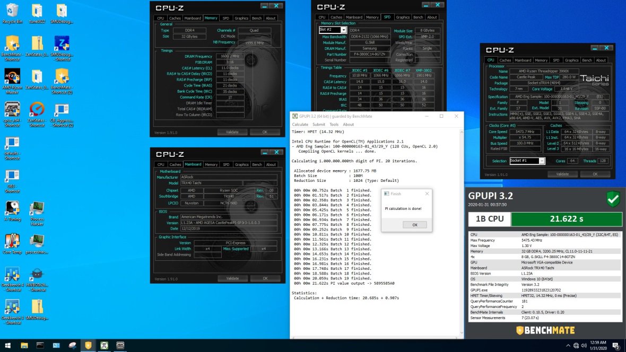Expand the Socket #1 selection dropdown
Viewport: 626px width, 352px height.
click(542, 161)
